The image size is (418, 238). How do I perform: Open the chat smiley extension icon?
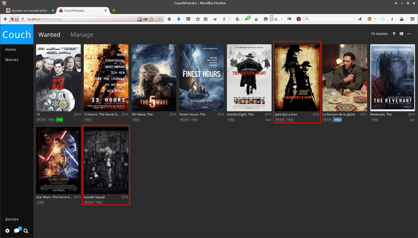point(266,19)
